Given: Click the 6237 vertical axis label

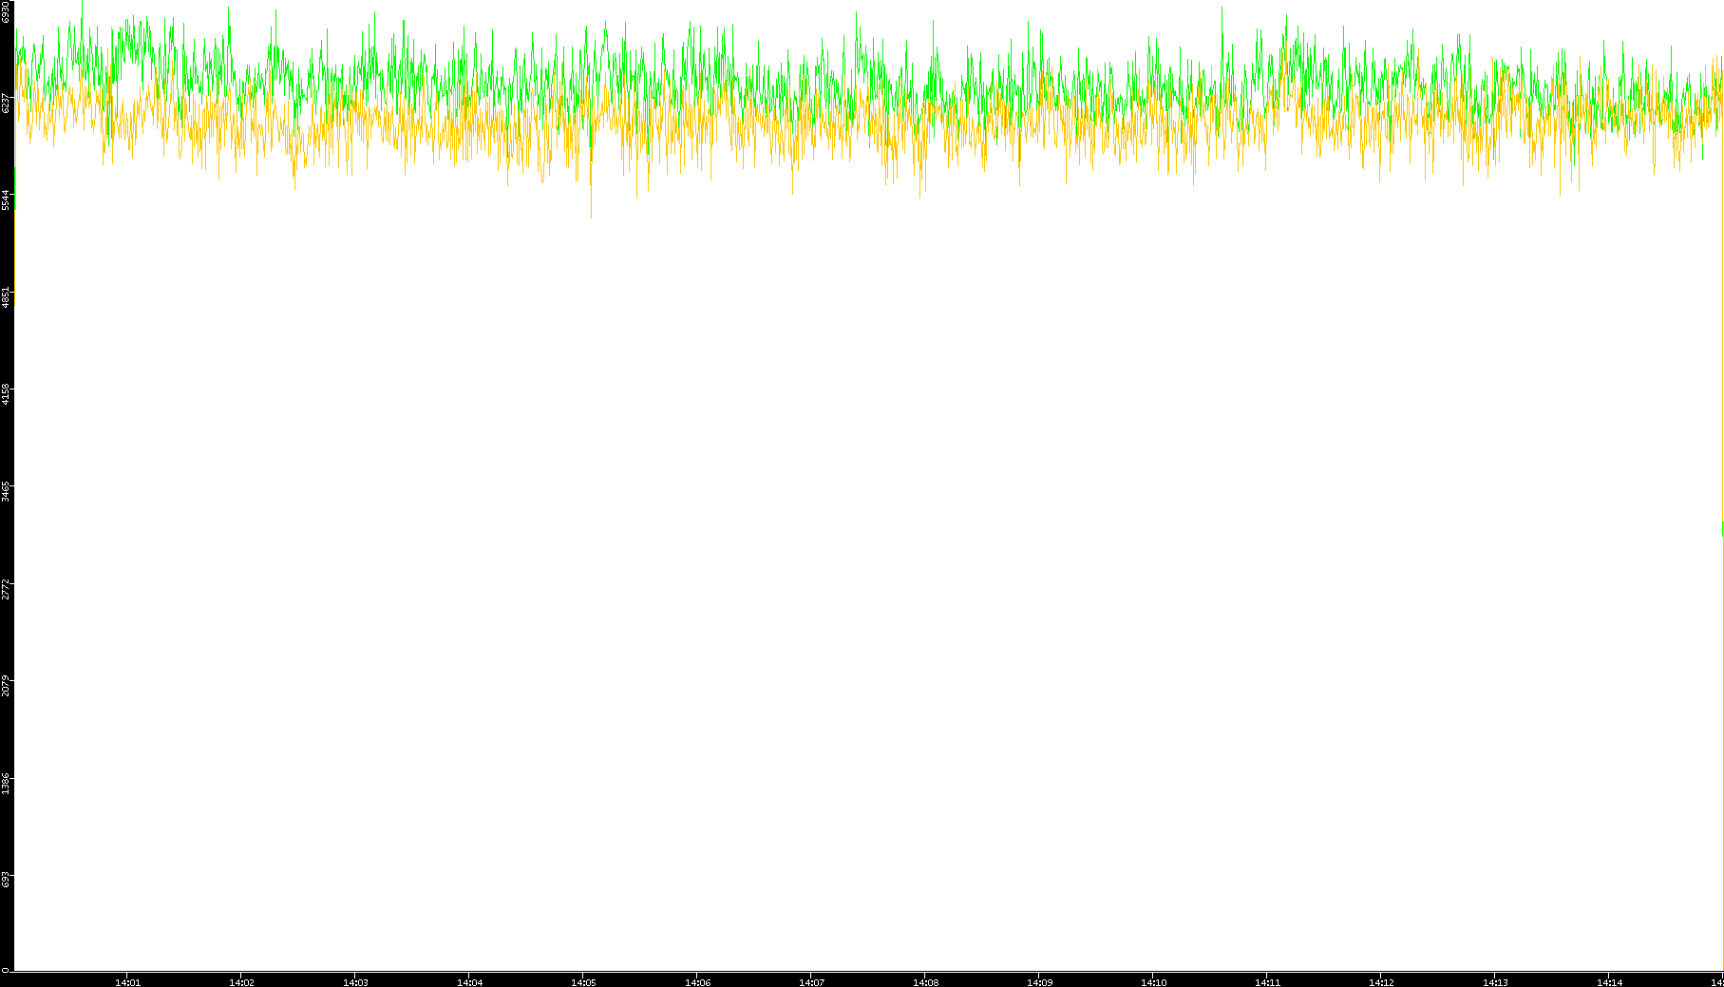Looking at the screenshot, I should point(6,103).
